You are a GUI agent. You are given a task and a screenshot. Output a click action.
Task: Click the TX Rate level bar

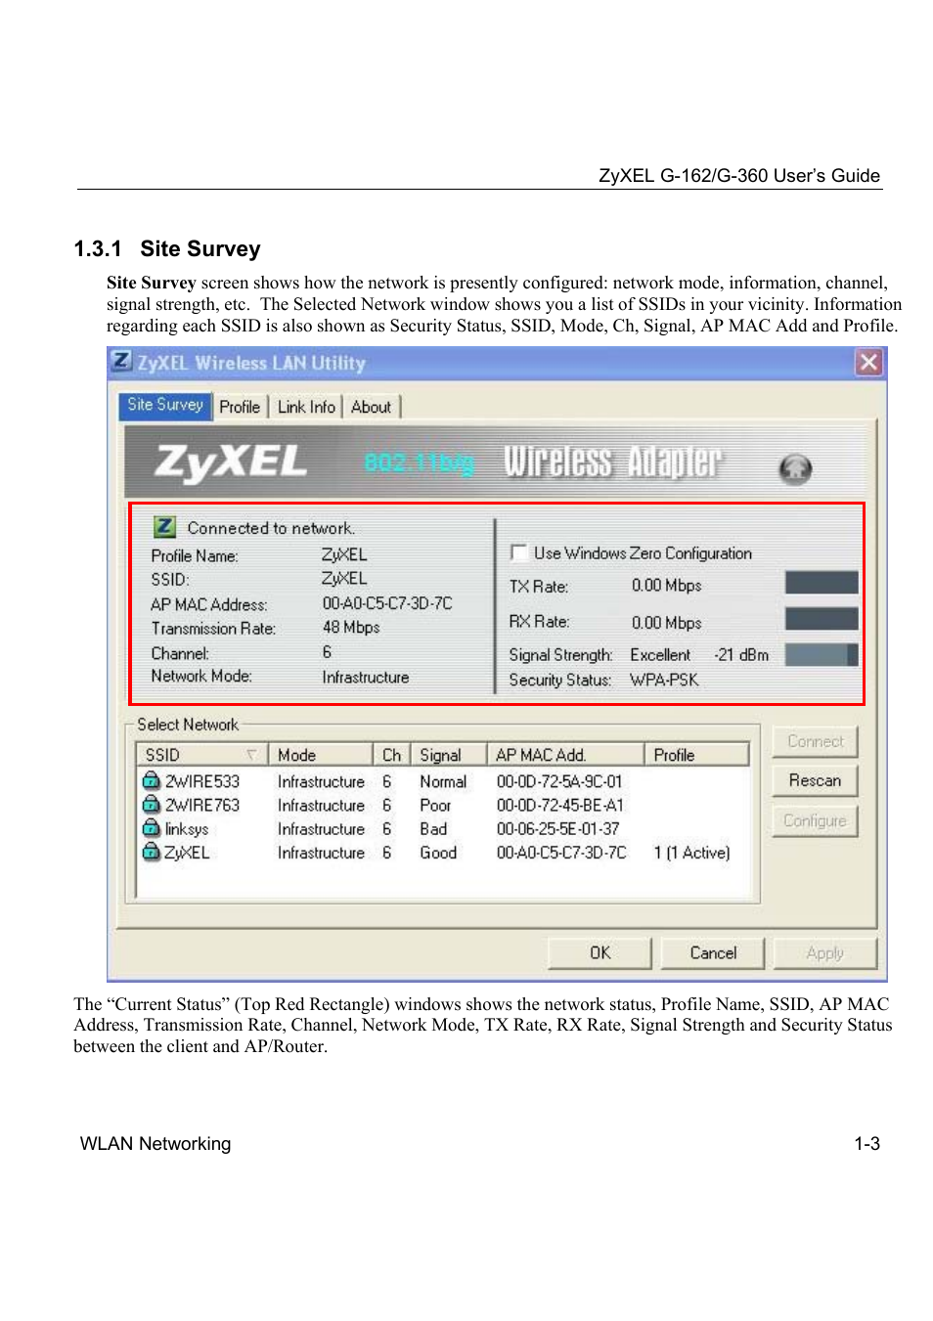(x=822, y=583)
